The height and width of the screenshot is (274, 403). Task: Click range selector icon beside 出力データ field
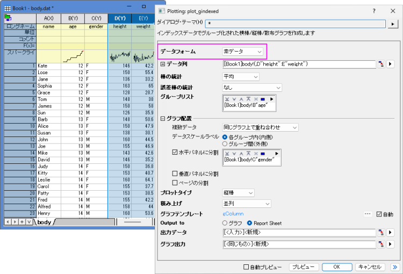(381, 232)
